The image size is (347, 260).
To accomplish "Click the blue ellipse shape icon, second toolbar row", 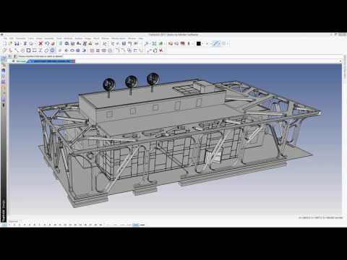I will [72, 51].
